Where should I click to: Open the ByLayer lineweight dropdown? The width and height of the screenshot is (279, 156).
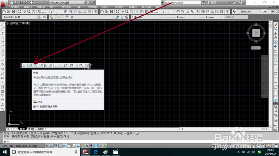pyautogui.click(x=210, y=17)
